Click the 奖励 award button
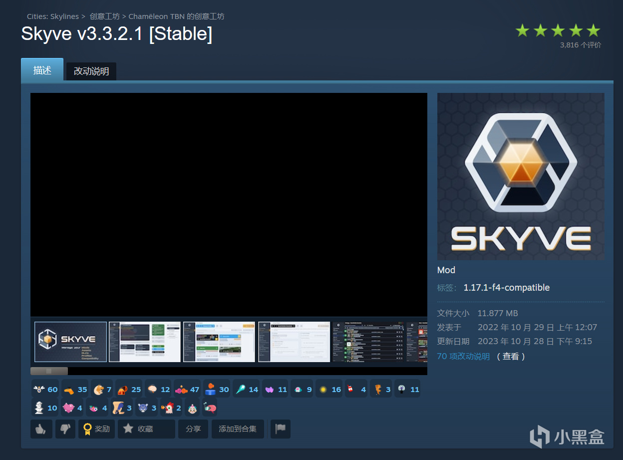 [97, 429]
